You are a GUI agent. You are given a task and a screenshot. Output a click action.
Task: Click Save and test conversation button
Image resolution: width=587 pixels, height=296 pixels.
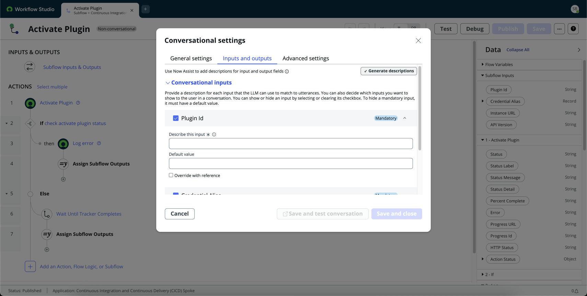tap(323, 214)
